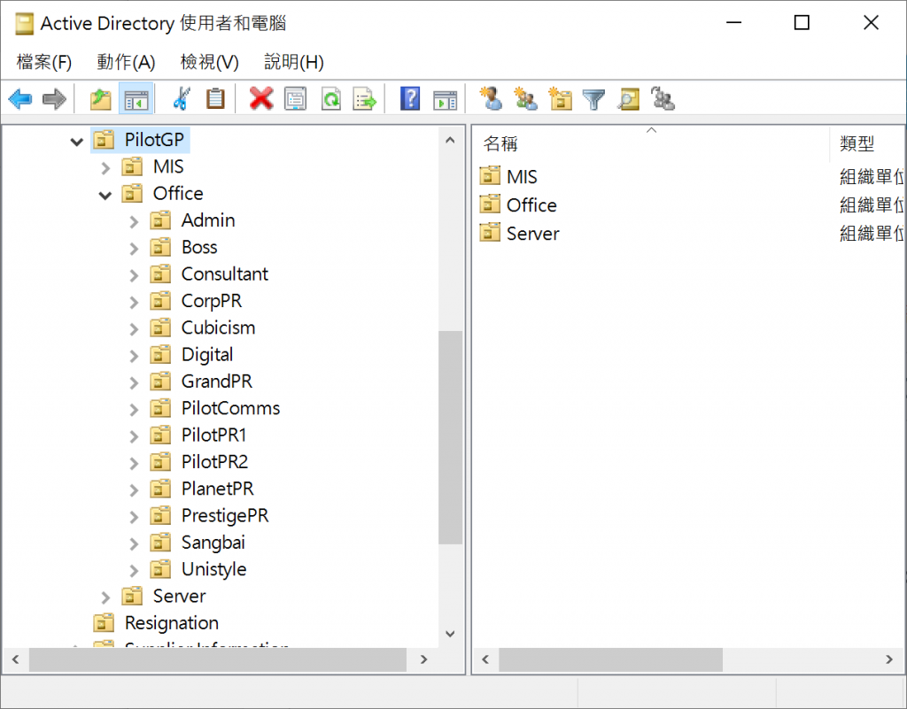The image size is (907, 709).
Task: Expand the Consultant tree node
Action: 134,275
